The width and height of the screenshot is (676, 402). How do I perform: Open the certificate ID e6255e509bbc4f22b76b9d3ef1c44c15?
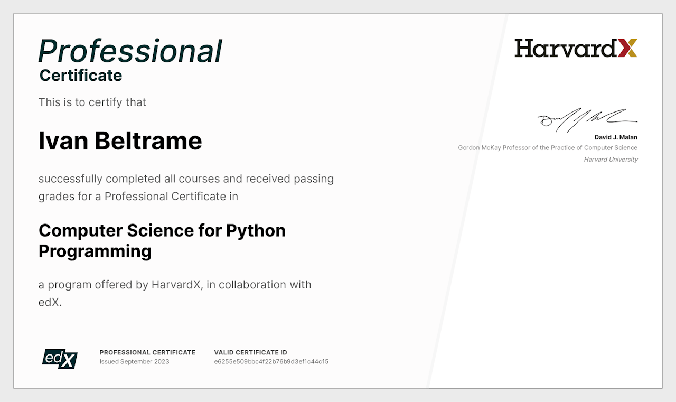pos(271,361)
